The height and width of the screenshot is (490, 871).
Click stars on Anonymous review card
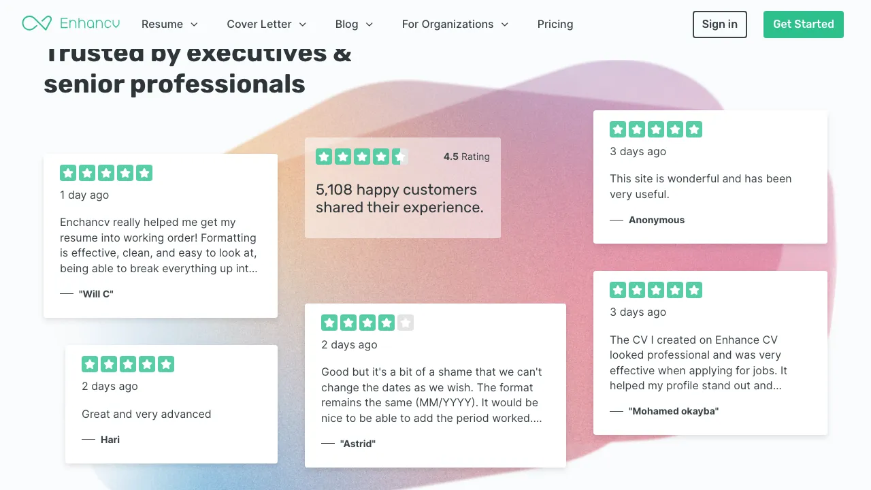[656, 129]
